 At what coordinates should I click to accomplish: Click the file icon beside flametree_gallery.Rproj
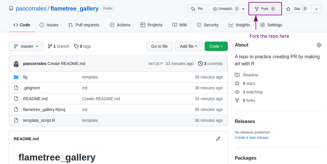[x=16, y=110]
